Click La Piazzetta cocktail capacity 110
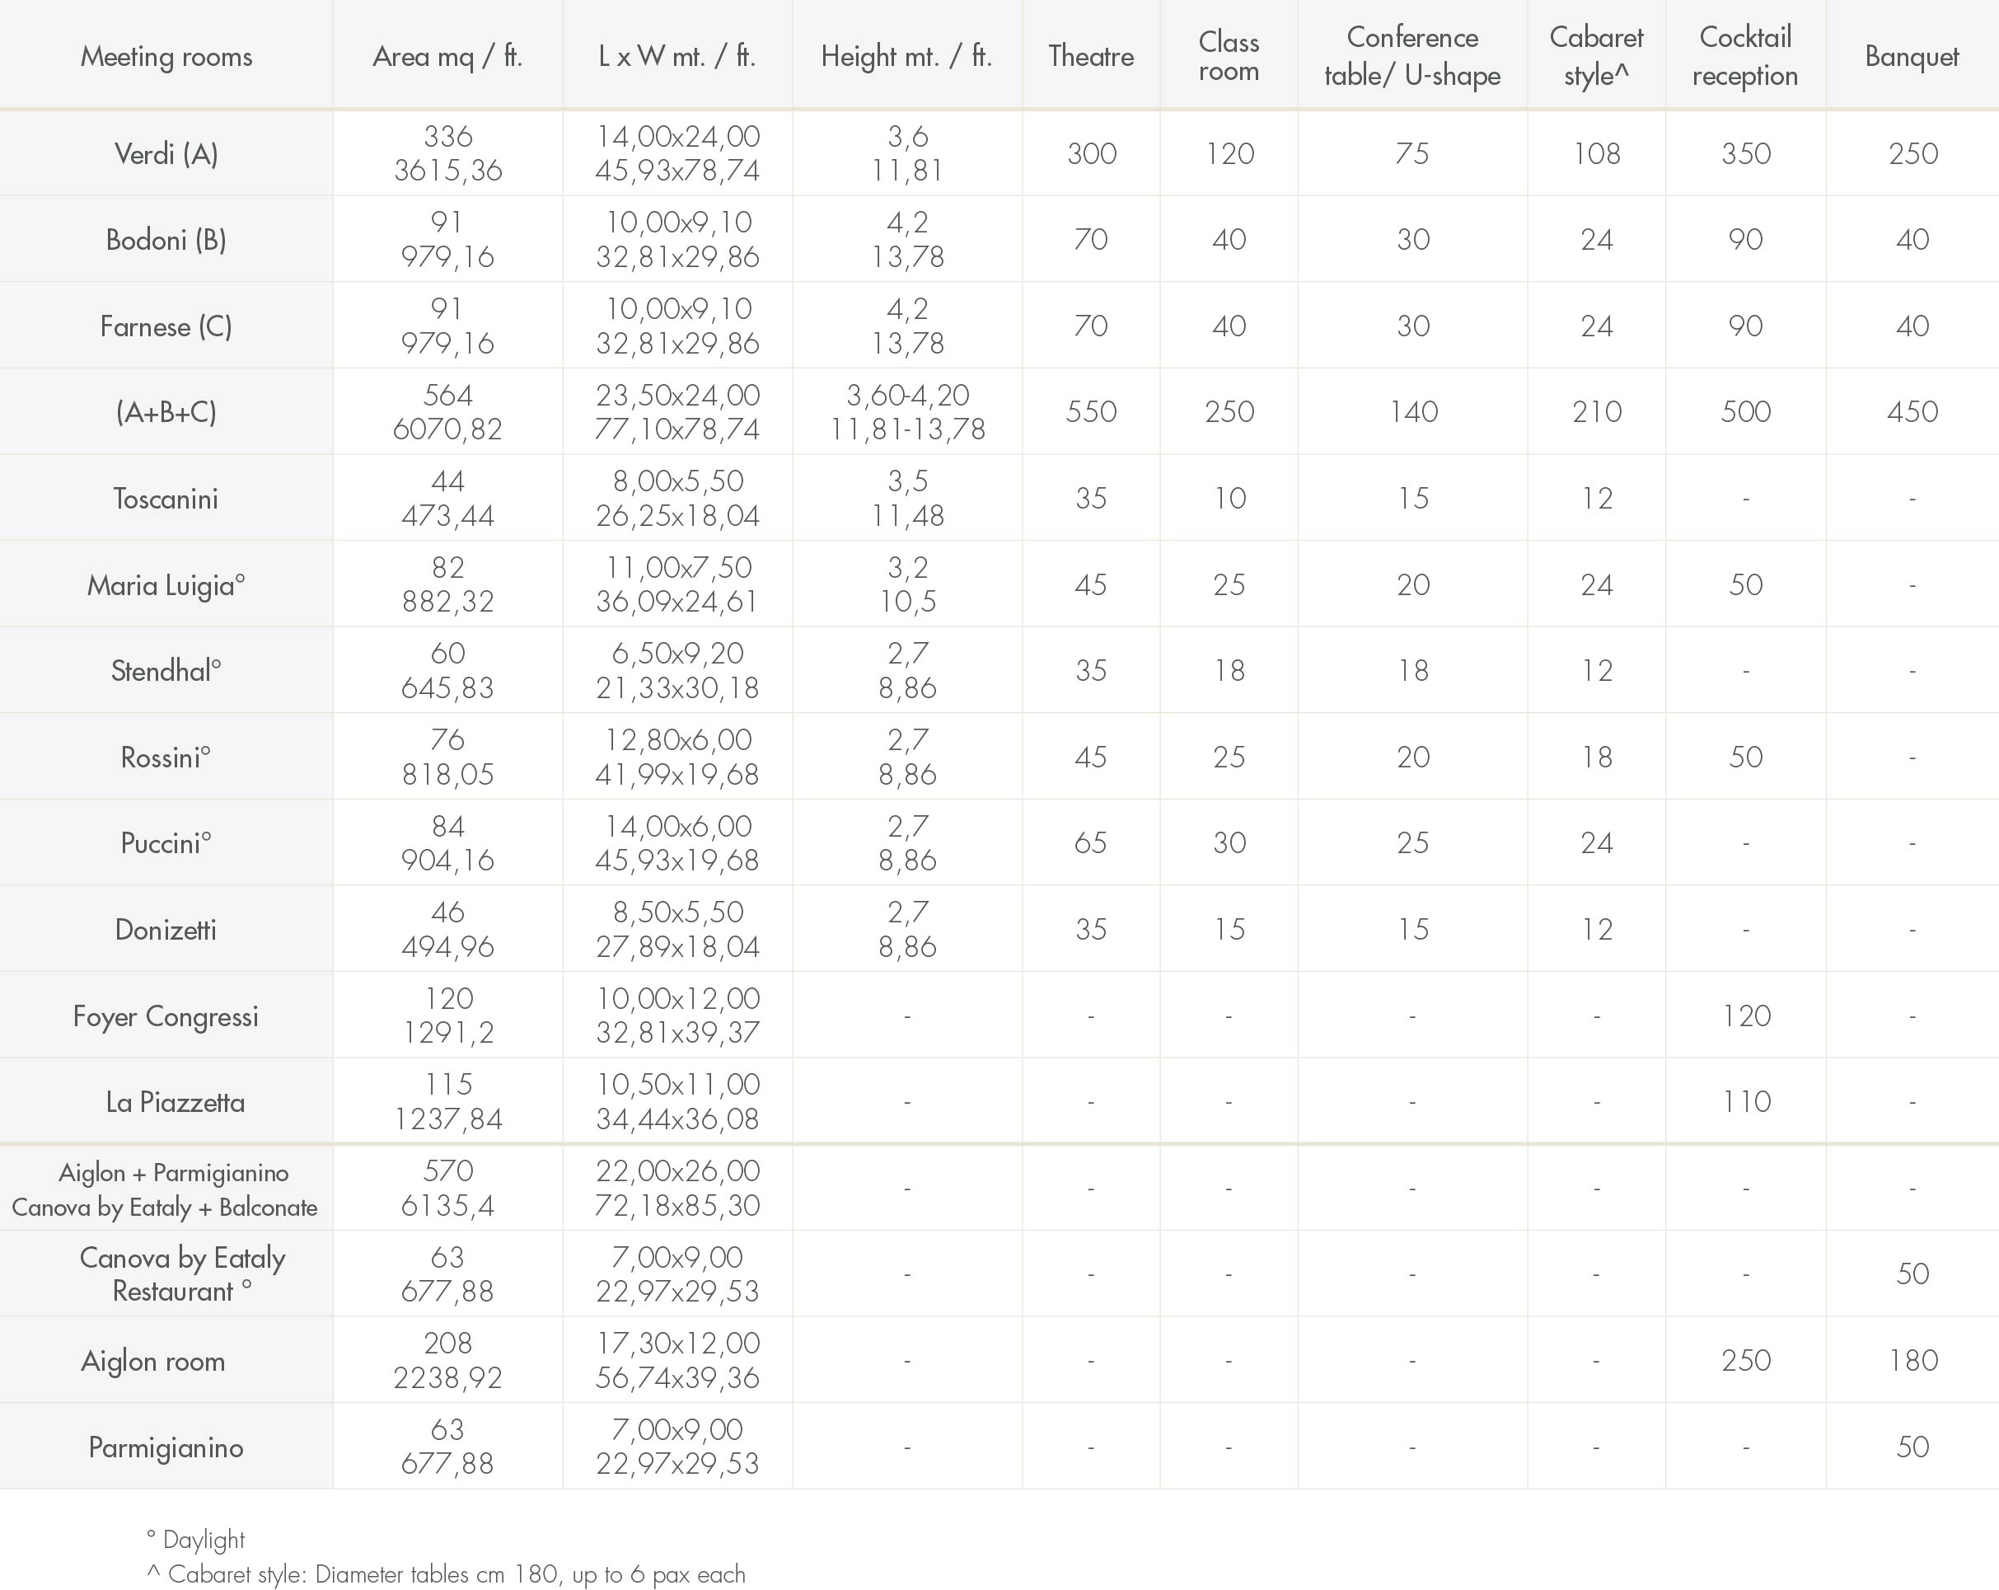The image size is (1999, 1590). (x=1746, y=1101)
